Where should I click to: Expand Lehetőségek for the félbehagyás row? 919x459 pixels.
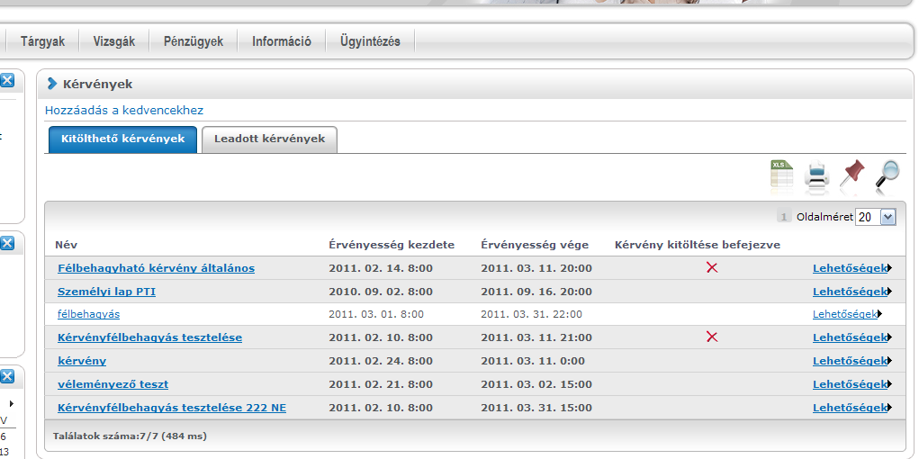[x=847, y=314]
